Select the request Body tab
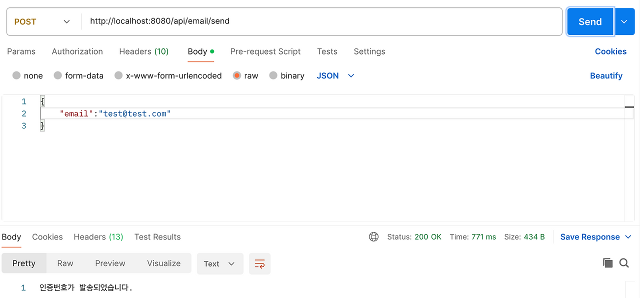The image size is (640, 298). (201, 51)
